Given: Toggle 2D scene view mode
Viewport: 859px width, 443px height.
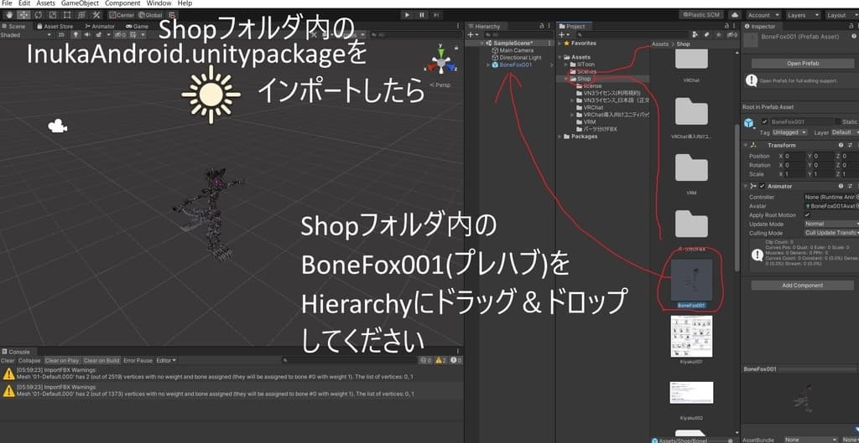Looking at the screenshot, I should pyautogui.click(x=62, y=34).
